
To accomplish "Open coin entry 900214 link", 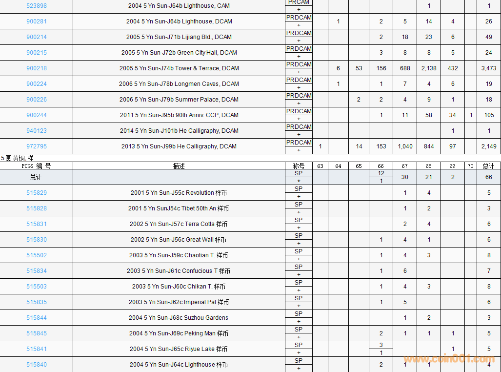I will pyautogui.click(x=37, y=37).
